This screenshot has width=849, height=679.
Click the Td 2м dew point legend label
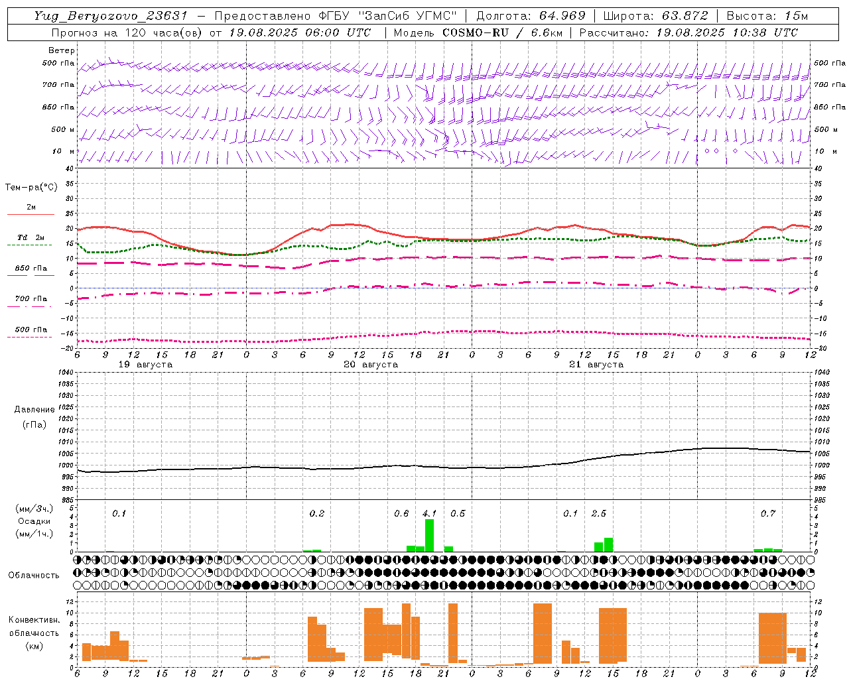pyautogui.click(x=31, y=237)
